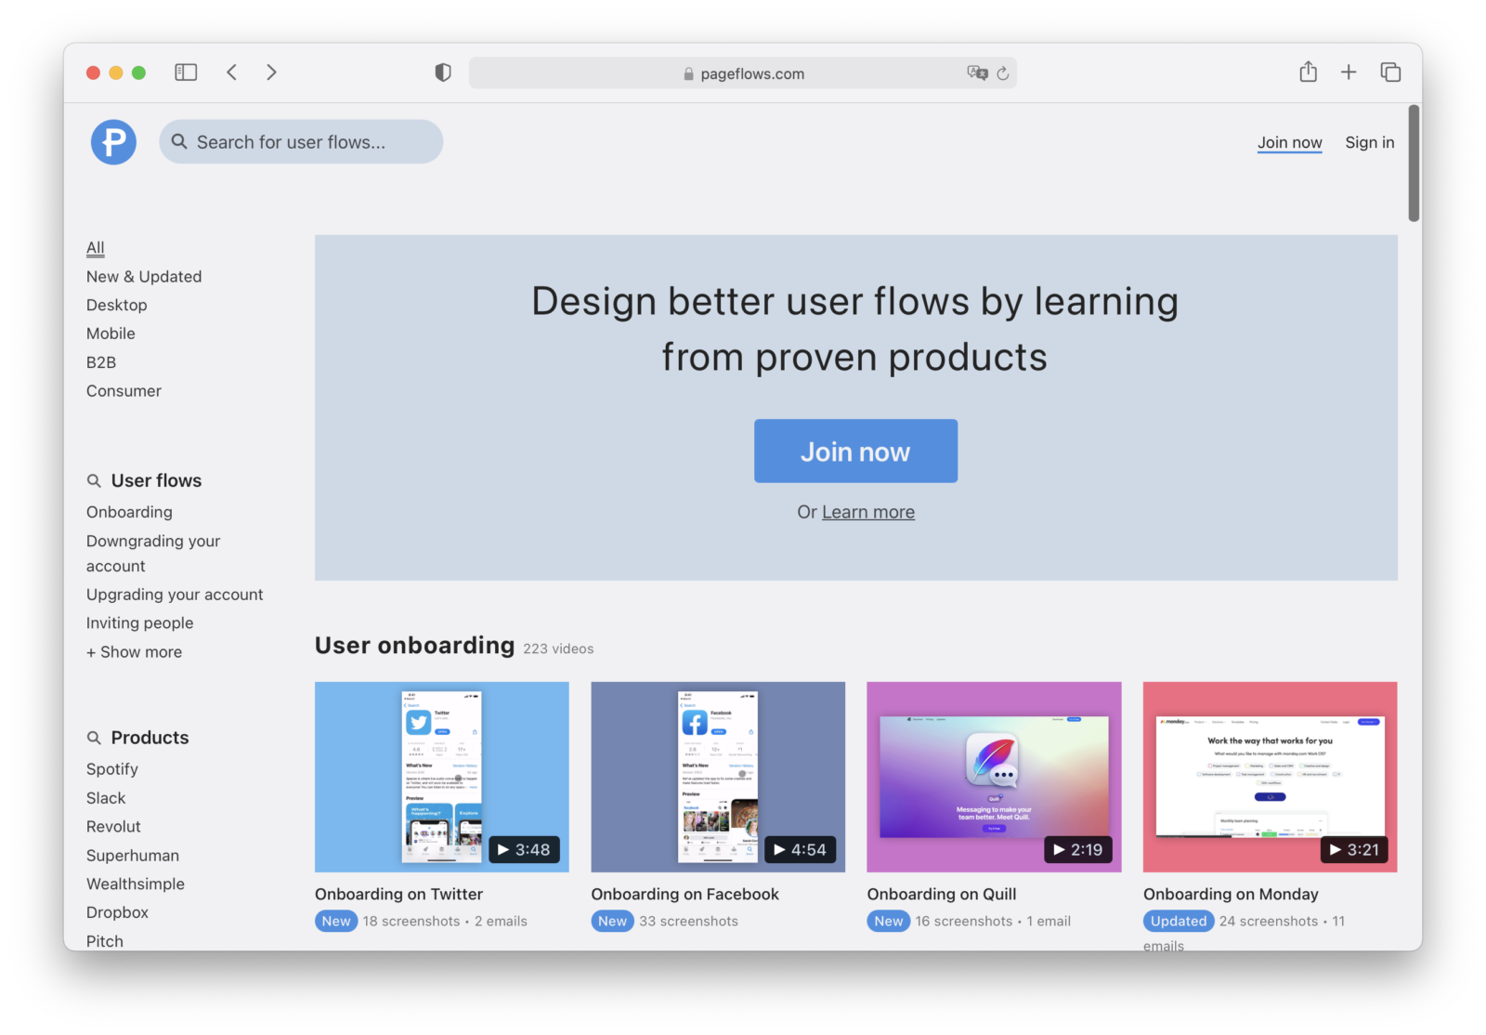1486x1035 pixels.
Task: Click the New badge under Quill
Action: [x=888, y=921]
